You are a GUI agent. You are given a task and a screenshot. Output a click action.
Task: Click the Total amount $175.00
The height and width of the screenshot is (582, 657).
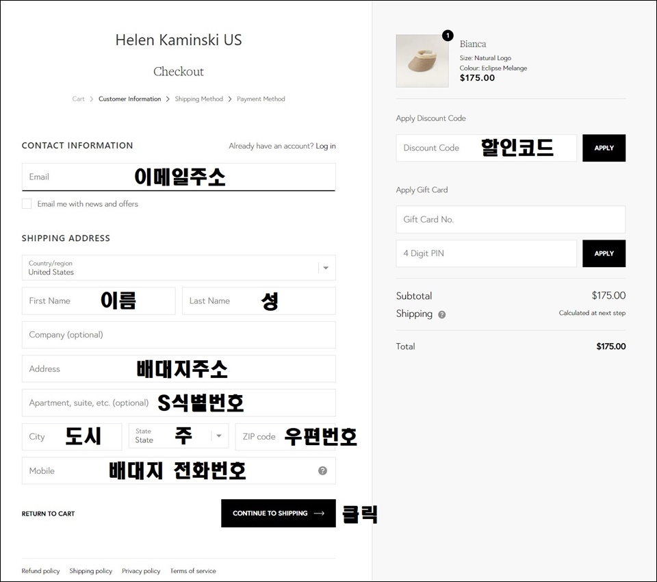(x=611, y=346)
